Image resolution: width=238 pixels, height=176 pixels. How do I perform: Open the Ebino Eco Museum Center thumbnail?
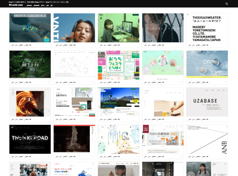pos(119,102)
